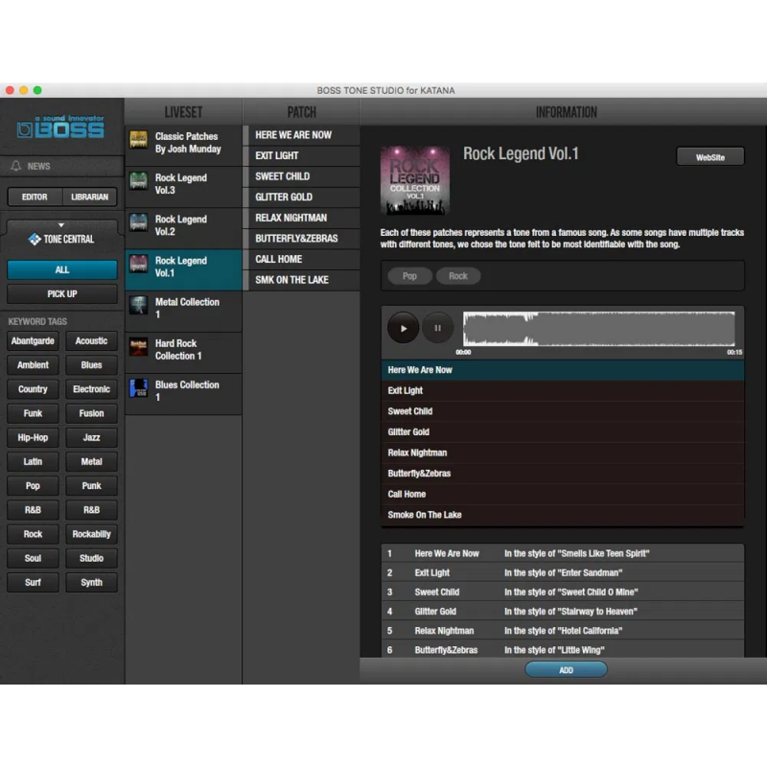Seek within the audio waveform
This screenshot has height=767, width=767.
[598, 328]
